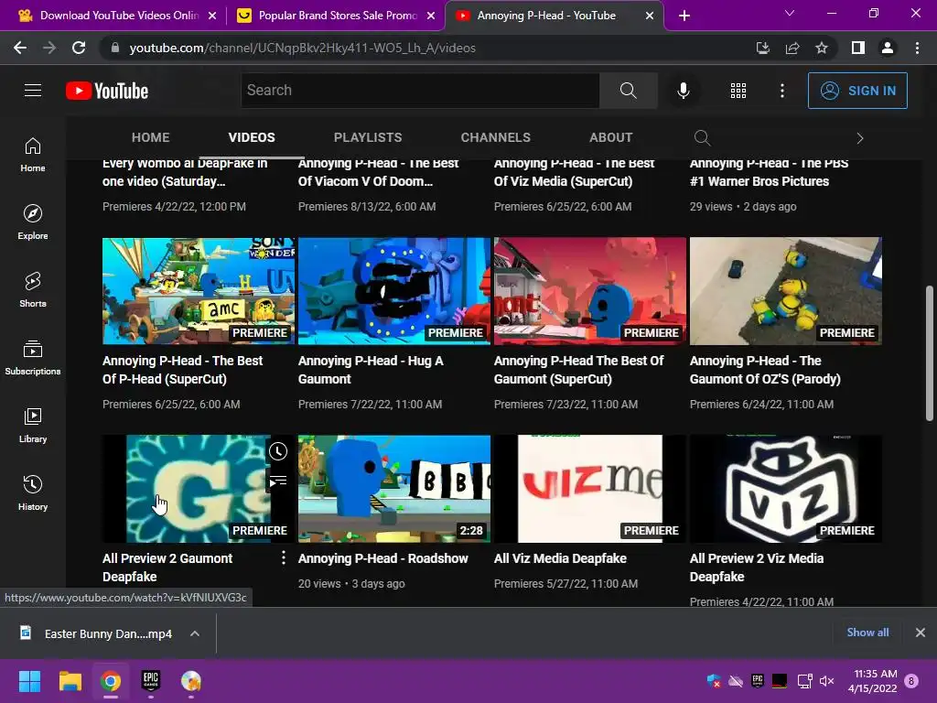
Task: Toggle the browser side panel
Action: coord(858,48)
